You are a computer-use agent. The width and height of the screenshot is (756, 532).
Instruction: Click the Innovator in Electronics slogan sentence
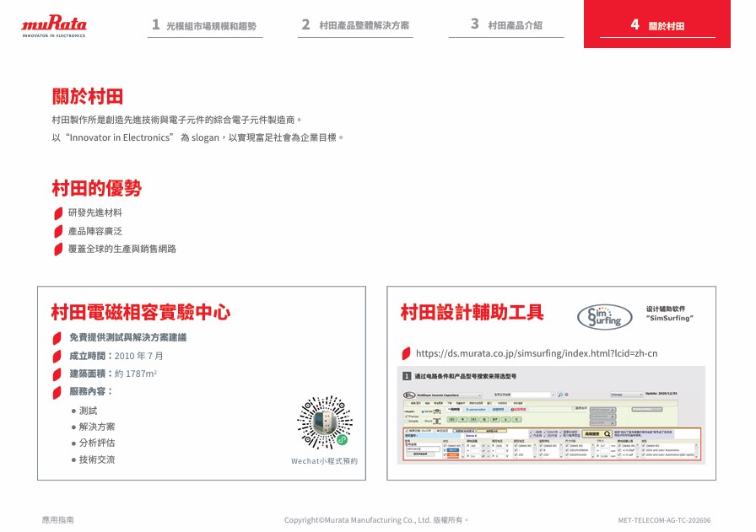coord(197,137)
